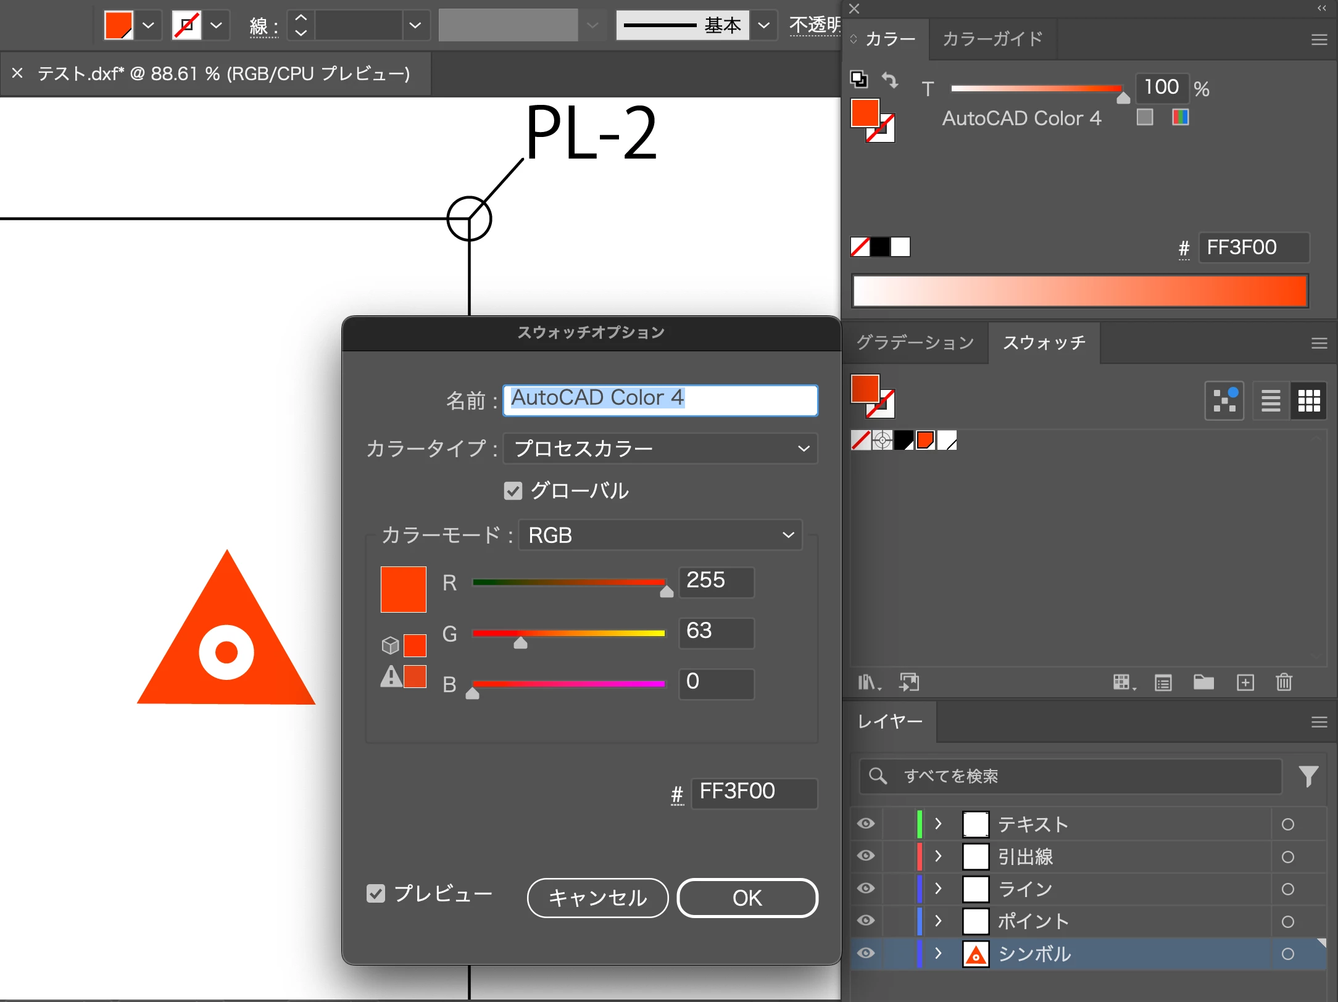Click the swap fill and stroke arrow
This screenshot has width=1338, height=1002.
click(890, 80)
